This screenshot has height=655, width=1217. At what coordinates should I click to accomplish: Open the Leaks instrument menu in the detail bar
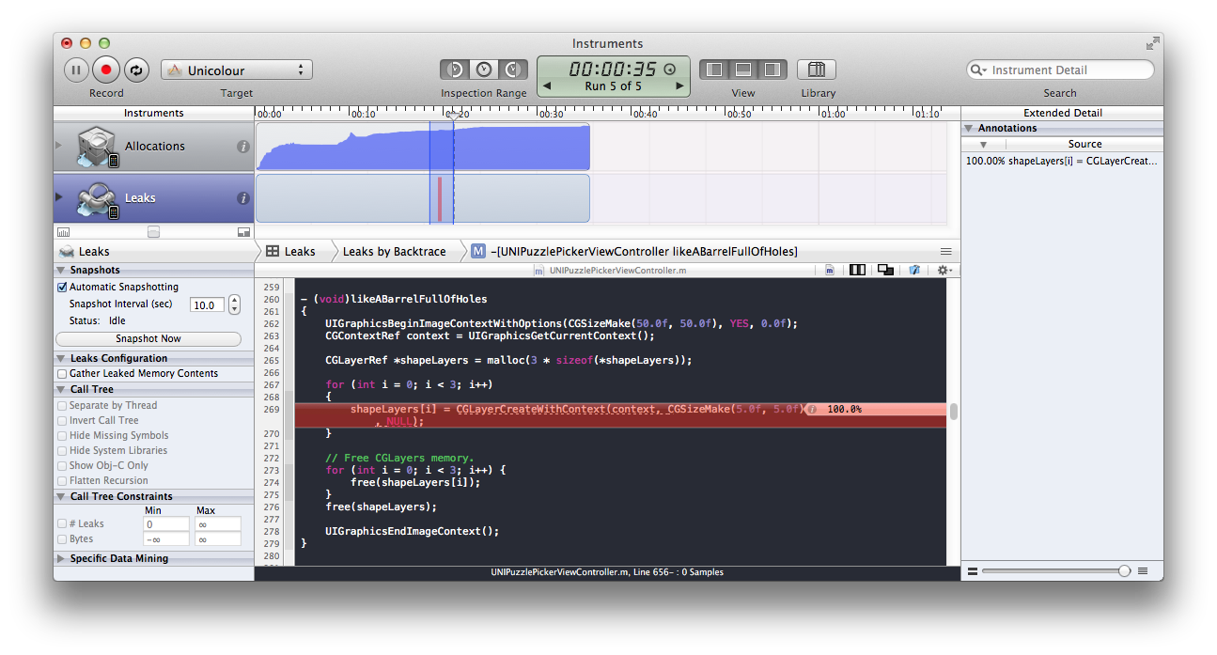click(x=85, y=252)
